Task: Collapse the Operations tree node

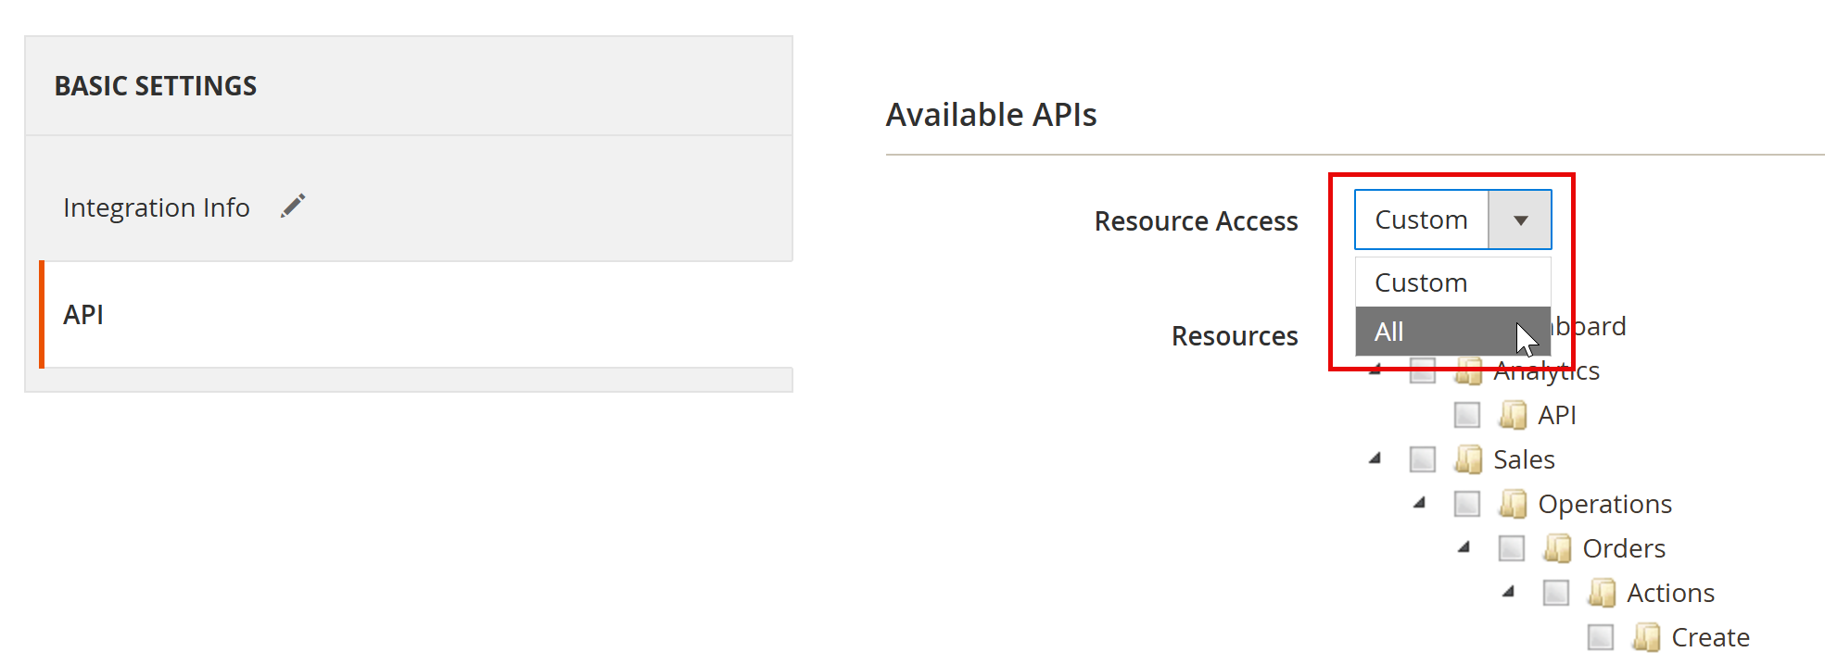Action: 1420,503
